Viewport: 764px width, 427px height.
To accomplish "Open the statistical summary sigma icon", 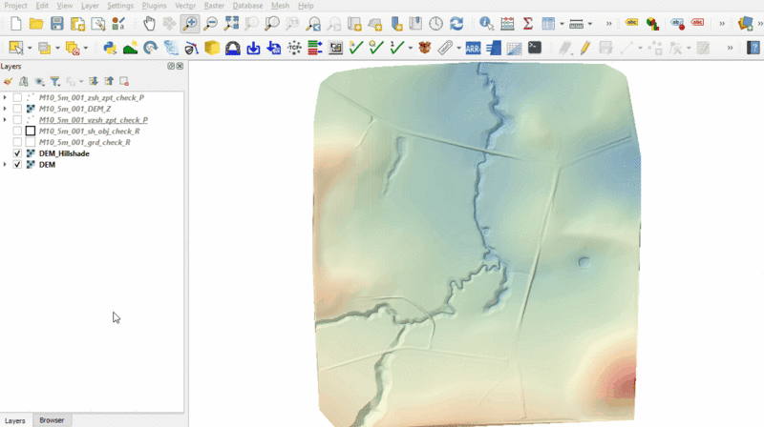I will click(x=527, y=24).
